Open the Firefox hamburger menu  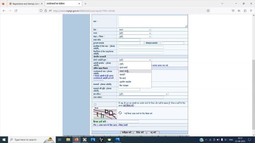[251, 11]
